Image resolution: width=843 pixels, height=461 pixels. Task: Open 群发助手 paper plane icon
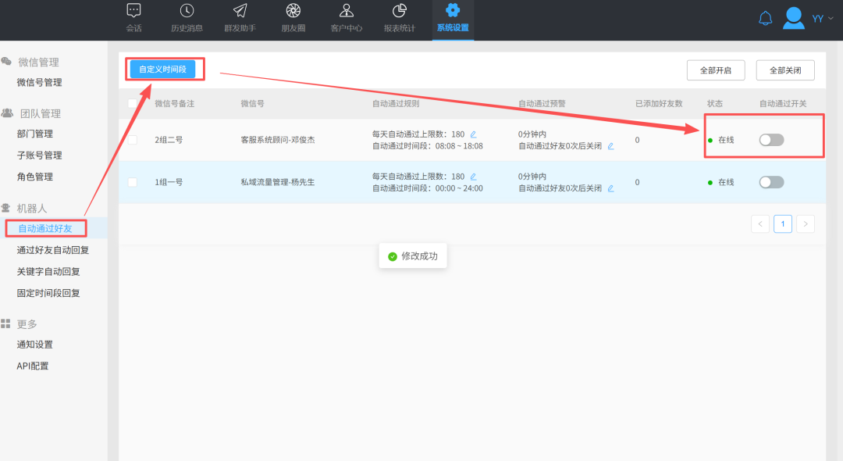[240, 10]
